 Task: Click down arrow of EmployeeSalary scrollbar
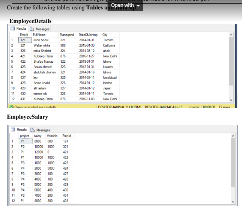coord(233,202)
